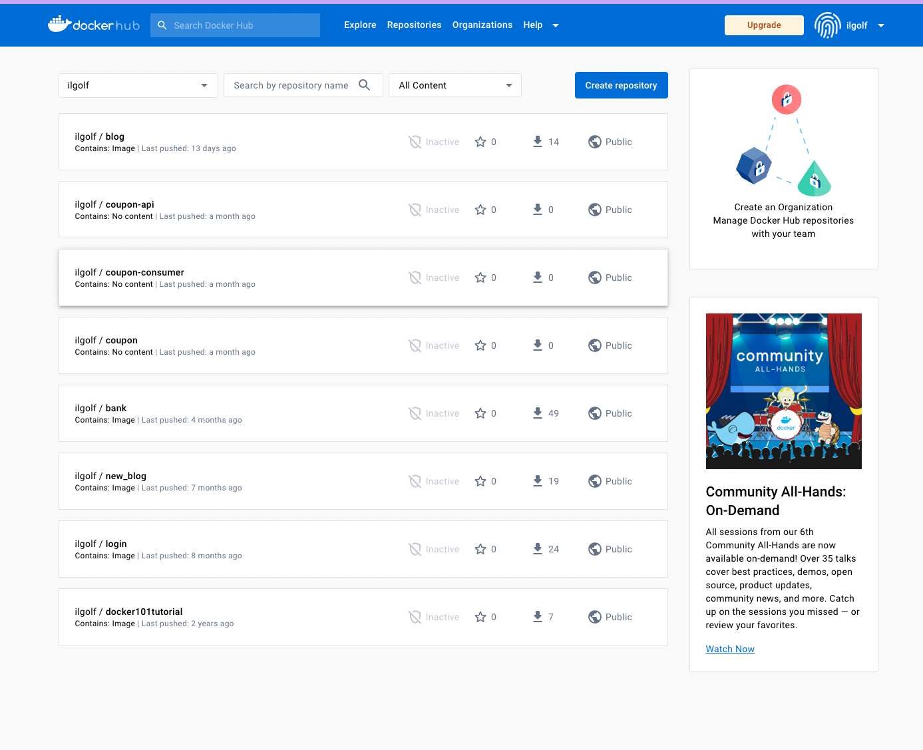This screenshot has height=750, width=923.
Task: Click the Community All-Hands: On-Demand heading
Action: [x=776, y=501]
